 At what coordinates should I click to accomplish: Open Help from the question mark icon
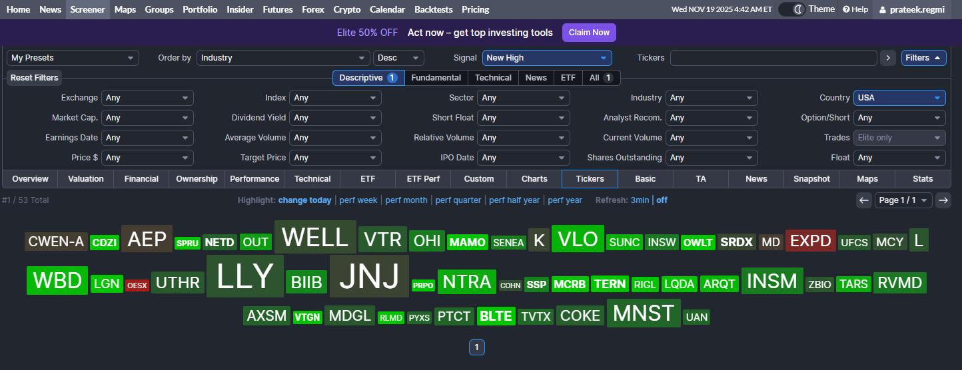tap(855, 9)
